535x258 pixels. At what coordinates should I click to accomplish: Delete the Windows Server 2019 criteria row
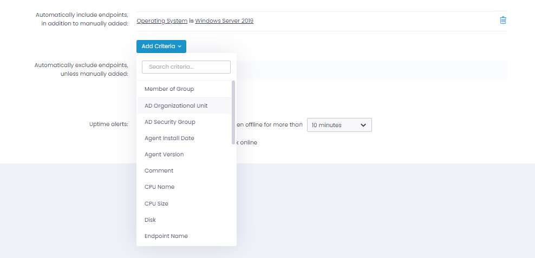[x=503, y=20]
